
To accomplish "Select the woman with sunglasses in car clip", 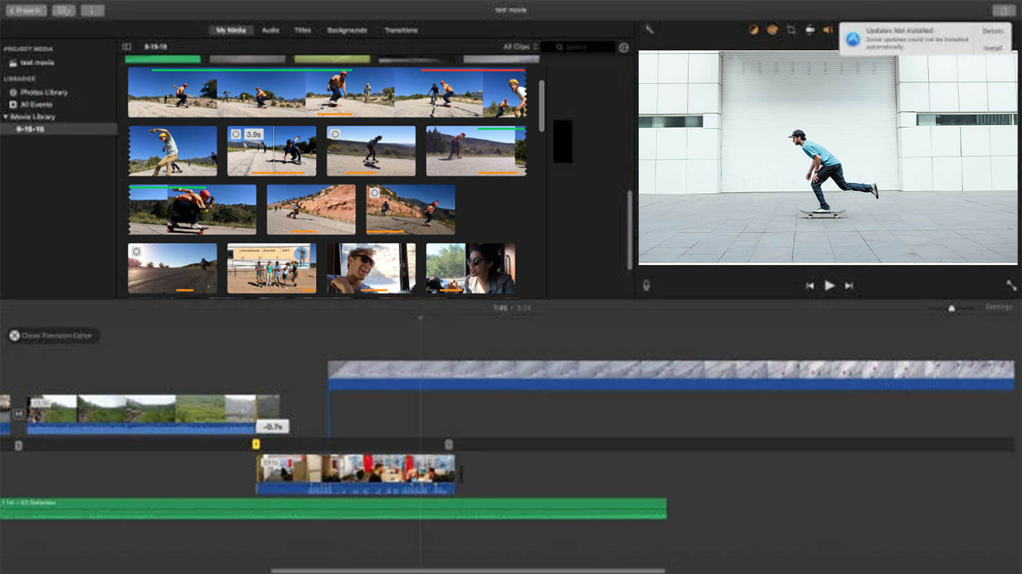I will (x=470, y=268).
